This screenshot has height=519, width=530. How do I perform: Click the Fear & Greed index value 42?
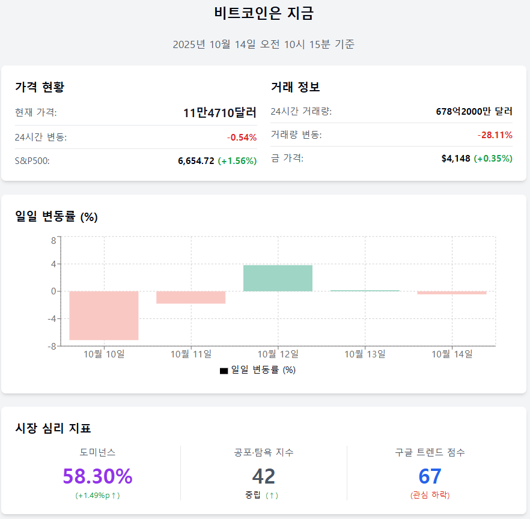[264, 476]
